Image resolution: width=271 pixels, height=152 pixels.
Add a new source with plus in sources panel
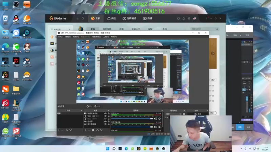click(x=86, y=130)
